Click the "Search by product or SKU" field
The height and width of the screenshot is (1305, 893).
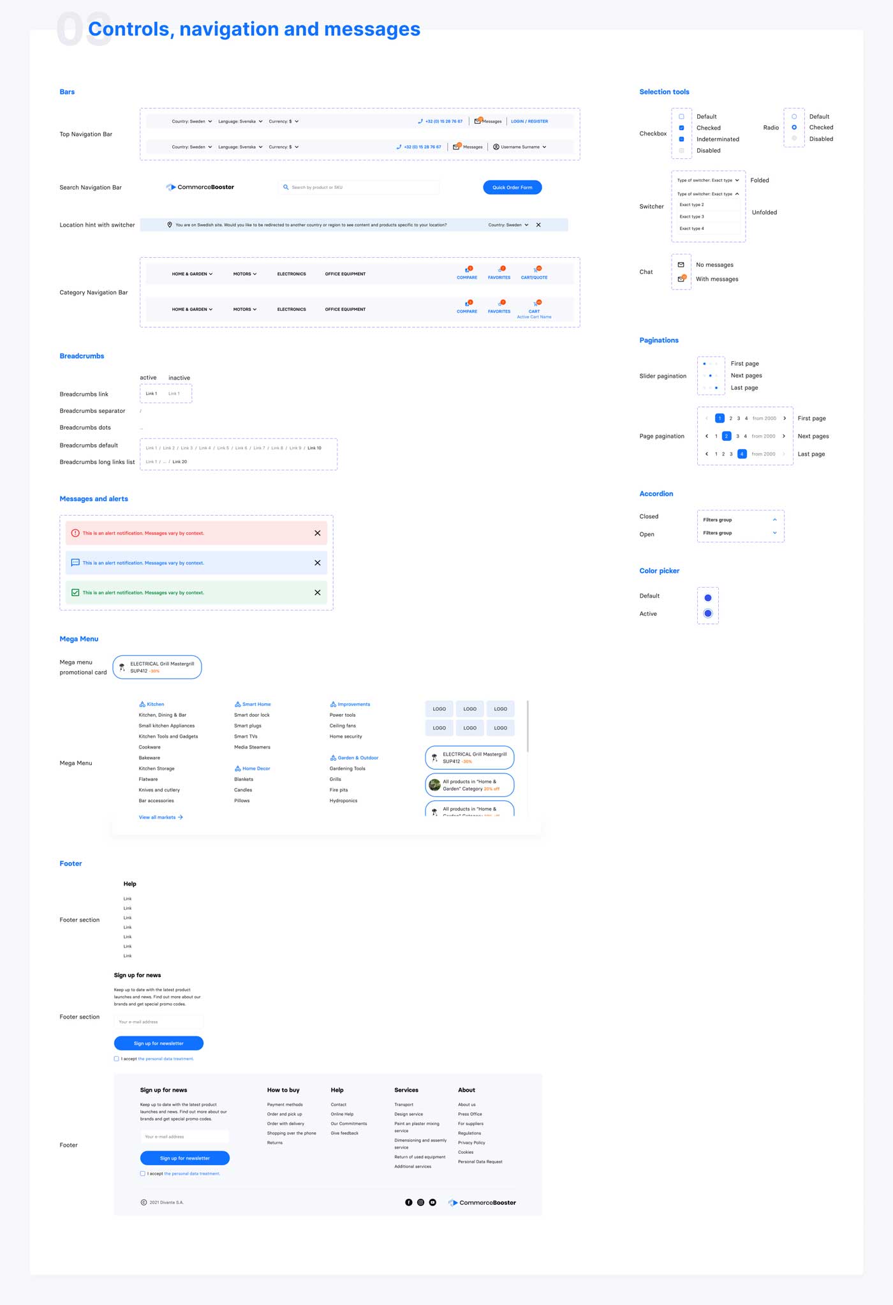point(360,187)
